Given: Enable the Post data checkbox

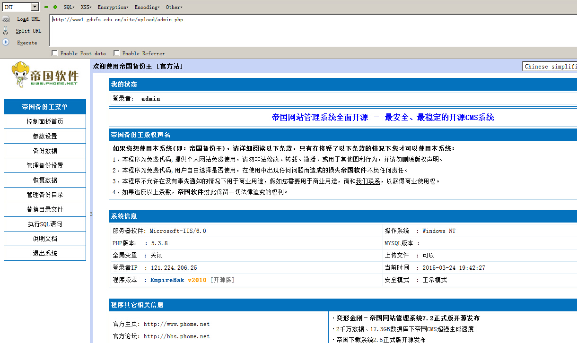Looking at the screenshot, I should [x=54, y=53].
